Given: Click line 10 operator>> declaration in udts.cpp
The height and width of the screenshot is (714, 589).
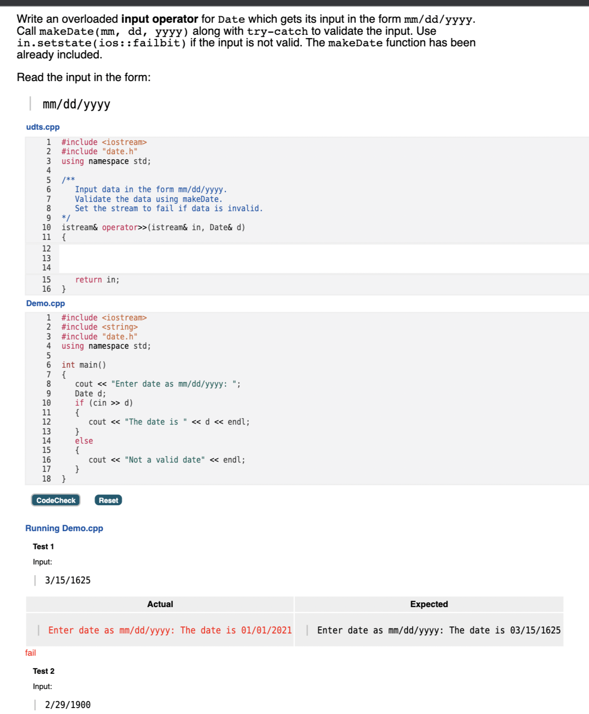Looking at the screenshot, I should point(153,227).
